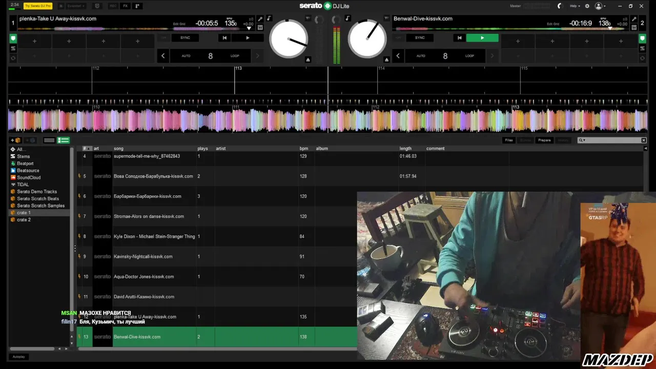The image size is (656, 369).
Task: Add new crate icon
Action: click(16, 140)
